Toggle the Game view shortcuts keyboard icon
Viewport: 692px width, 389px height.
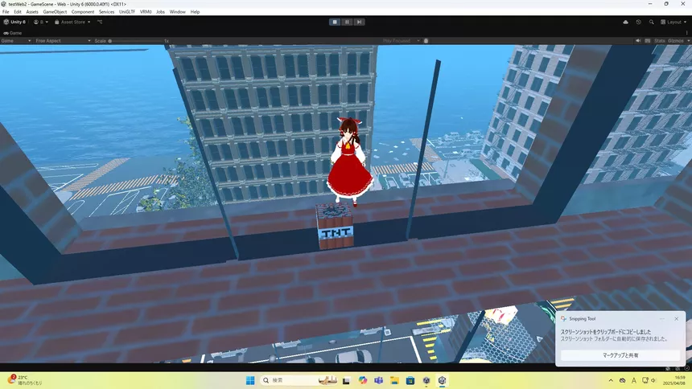pyautogui.click(x=648, y=40)
